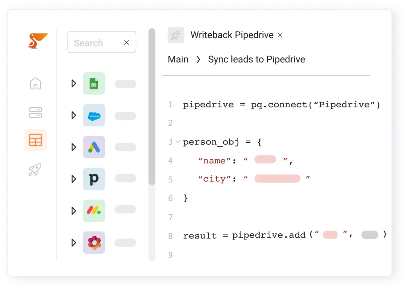The height and width of the screenshot is (289, 407).
Task: Open the rocket writeback sidebar icon
Action: pyautogui.click(x=35, y=170)
